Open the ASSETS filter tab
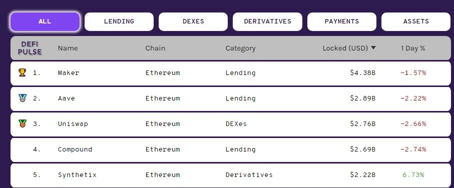The width and height of the screenshot is (454, 188). 416,21
